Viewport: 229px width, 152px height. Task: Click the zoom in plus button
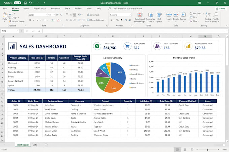point(218,150)
